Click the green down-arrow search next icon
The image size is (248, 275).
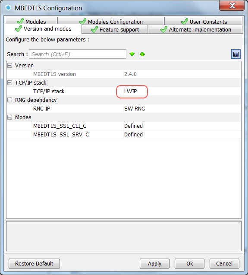click(x=132, y=54)
